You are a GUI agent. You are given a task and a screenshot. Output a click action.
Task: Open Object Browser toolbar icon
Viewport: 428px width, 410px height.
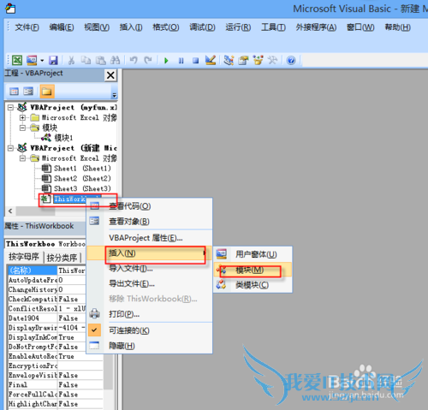tap(258, 60)
